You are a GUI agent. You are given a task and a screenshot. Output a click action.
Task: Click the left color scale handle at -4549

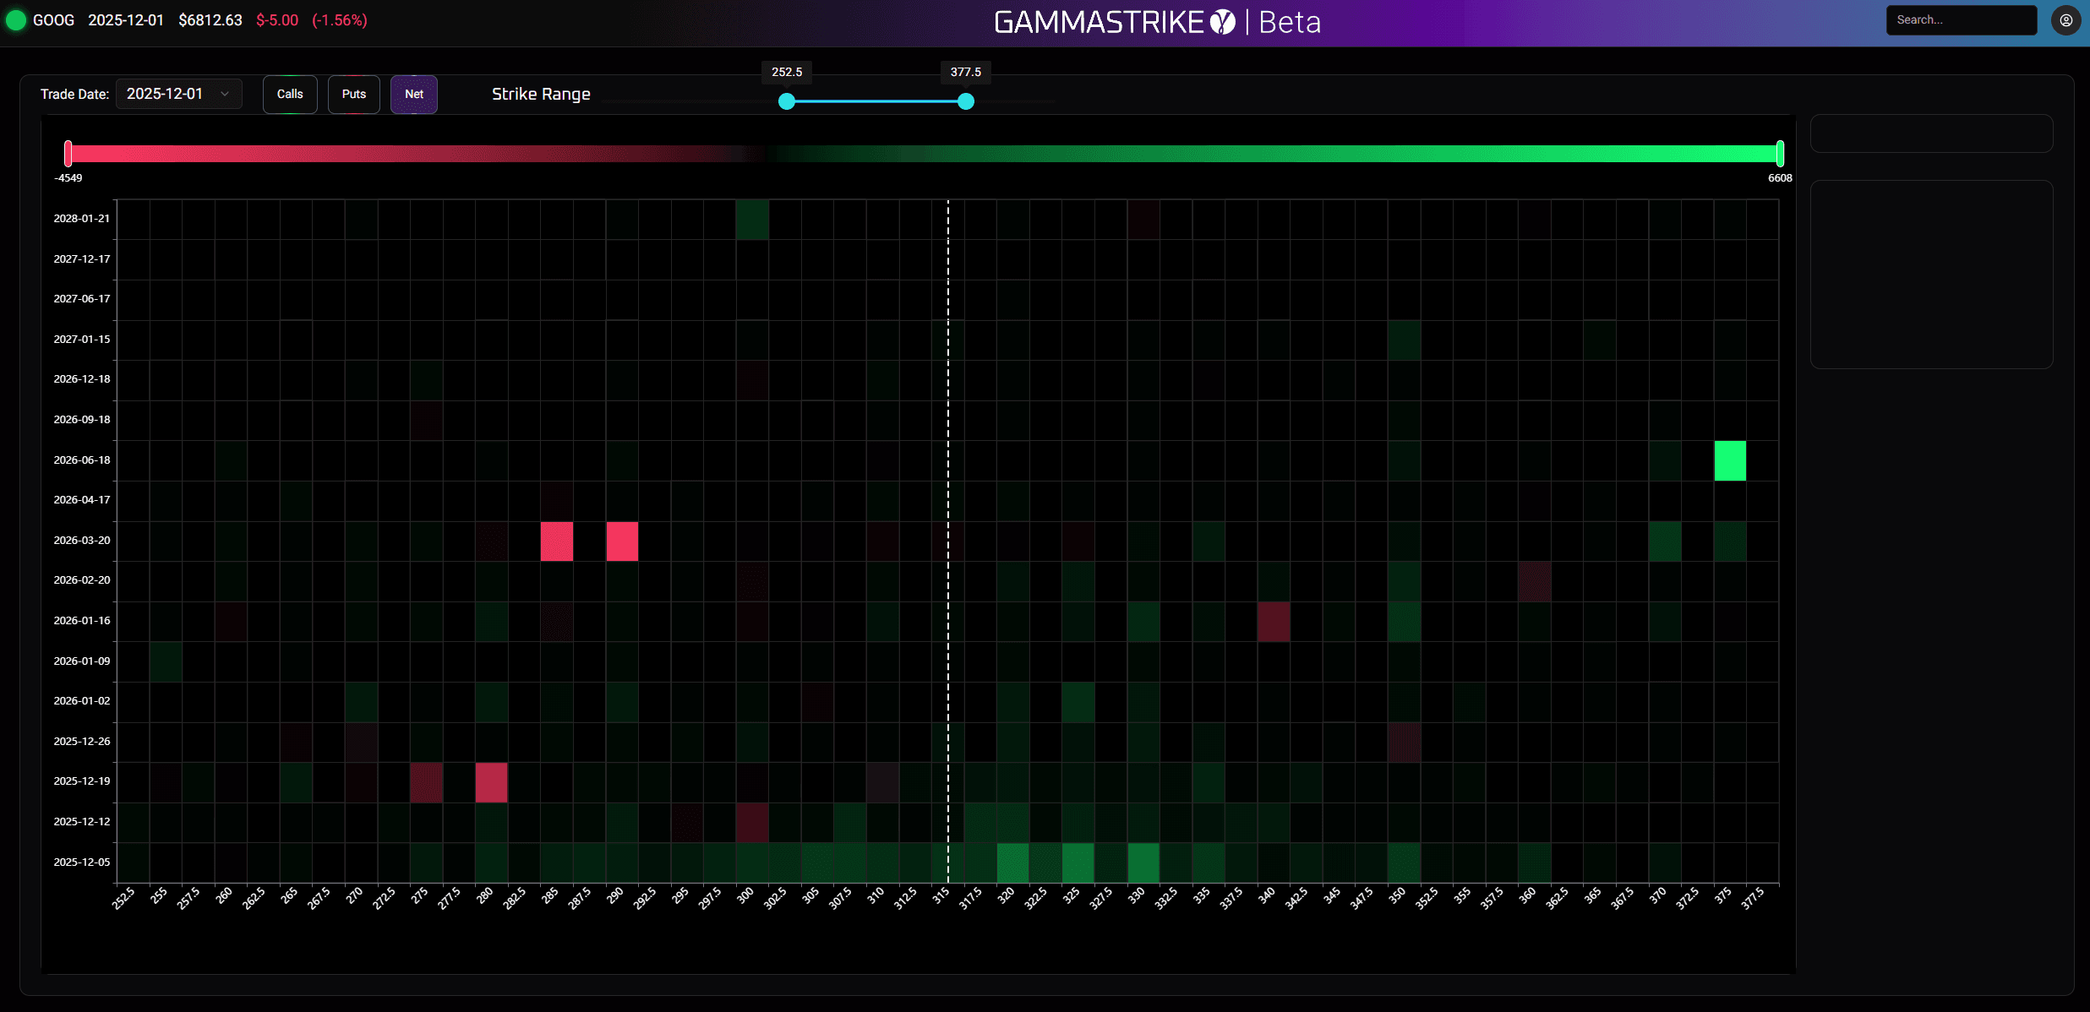(x=68, y=154)
